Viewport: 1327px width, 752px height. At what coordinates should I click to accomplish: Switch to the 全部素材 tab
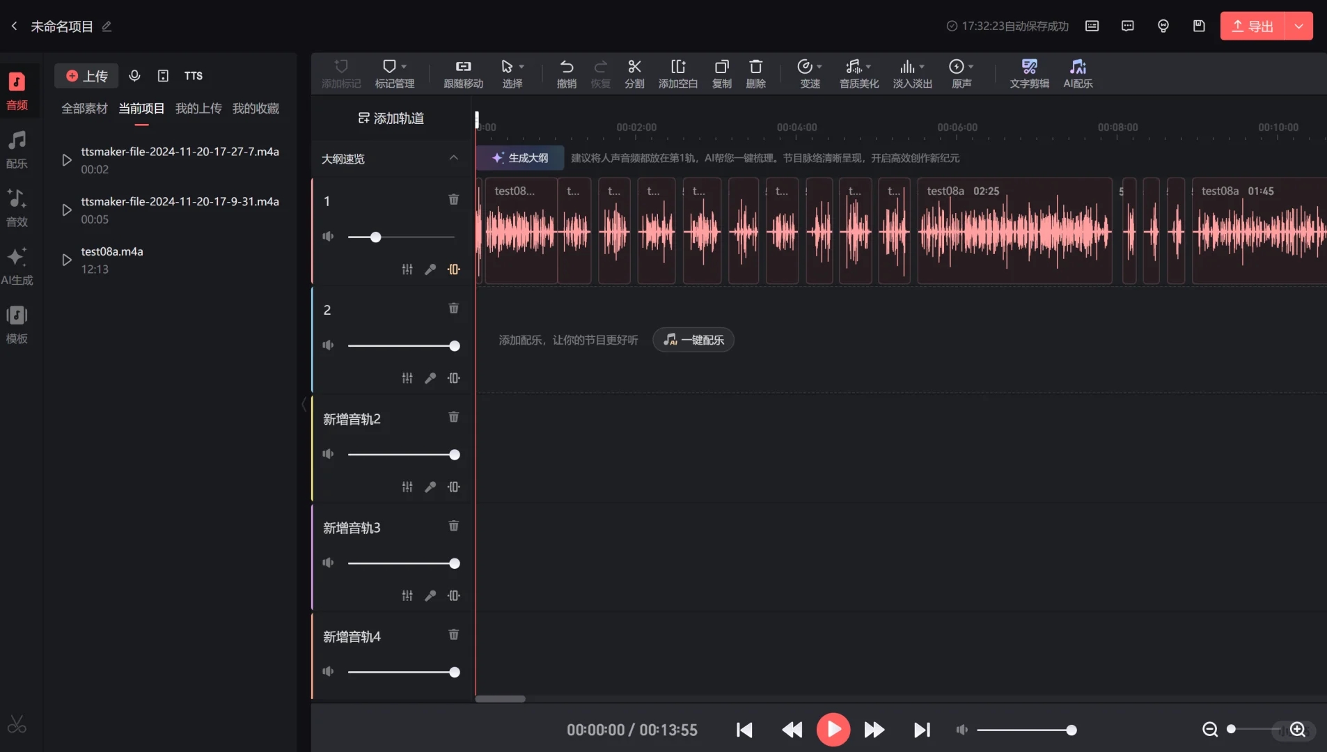84,109
